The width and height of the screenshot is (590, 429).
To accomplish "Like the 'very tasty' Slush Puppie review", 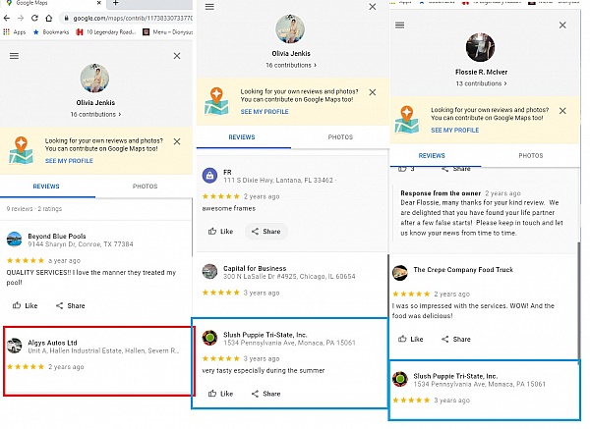I will tap(221, 394).
